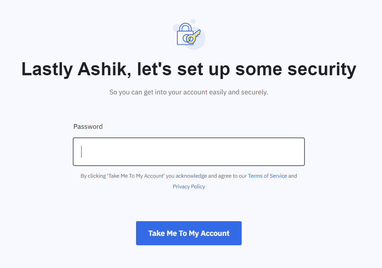This screenshot has width=382, height=268.
Task: Click the subtitle about getting into your account
Action: coord(189,92)
